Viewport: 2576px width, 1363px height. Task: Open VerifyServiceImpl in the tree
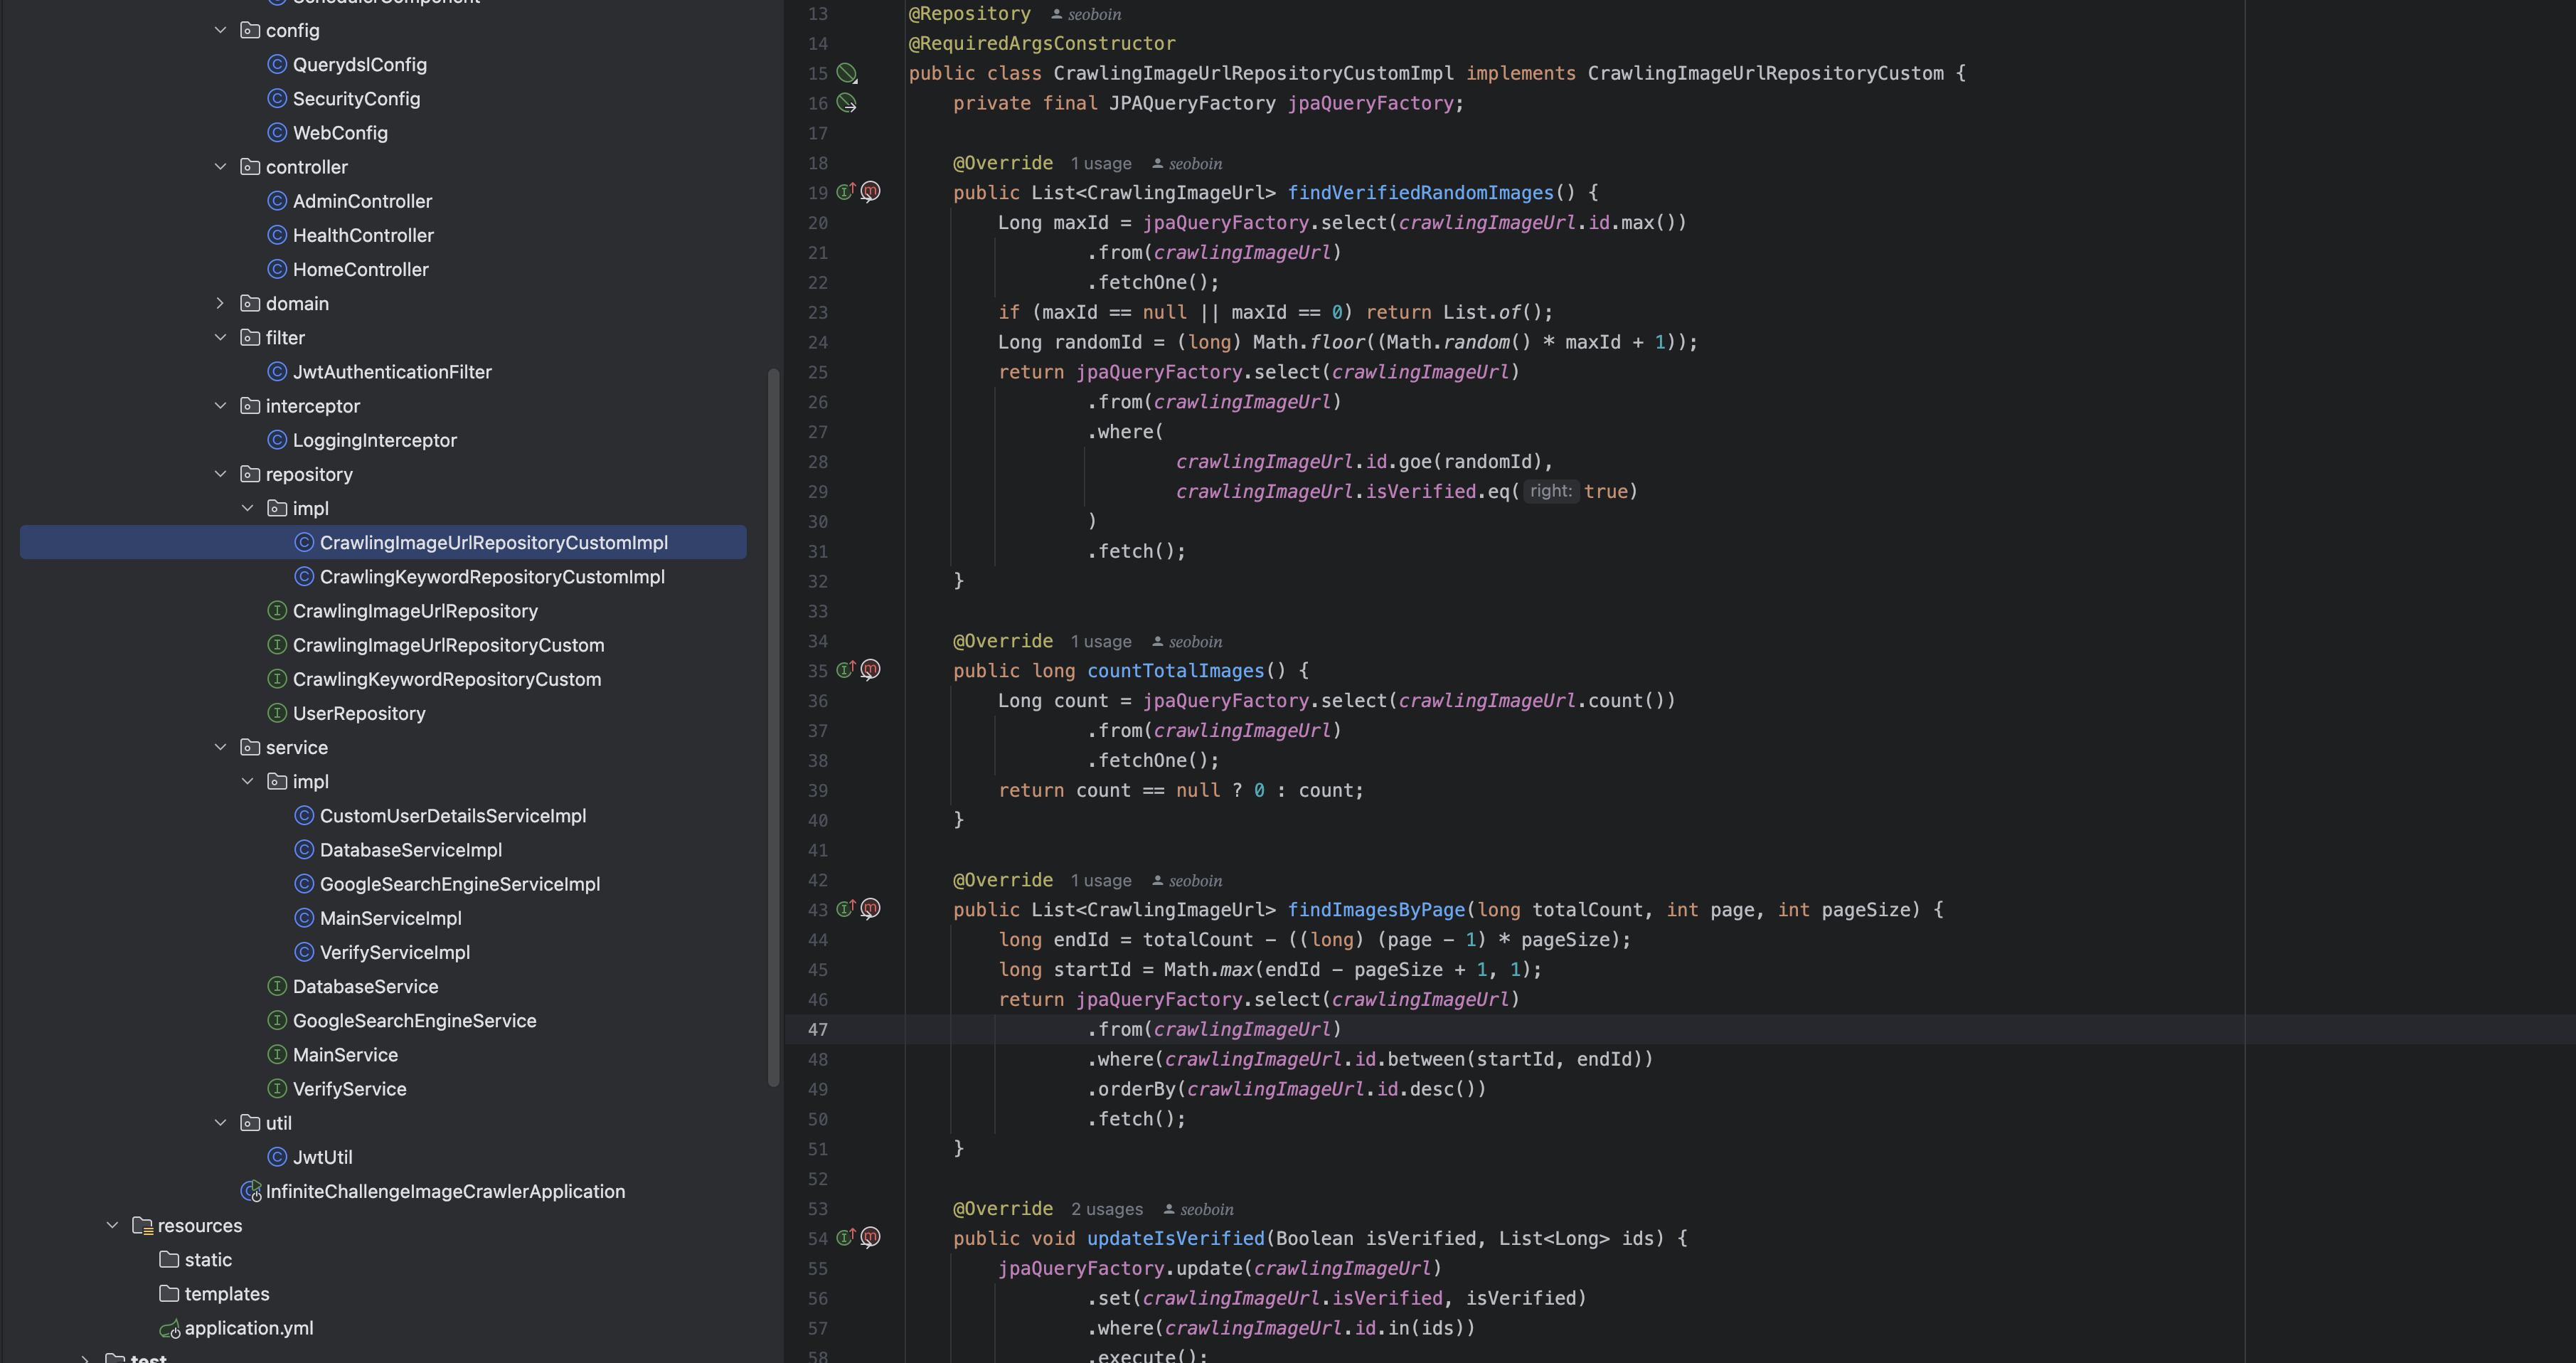tap(395, 952)
